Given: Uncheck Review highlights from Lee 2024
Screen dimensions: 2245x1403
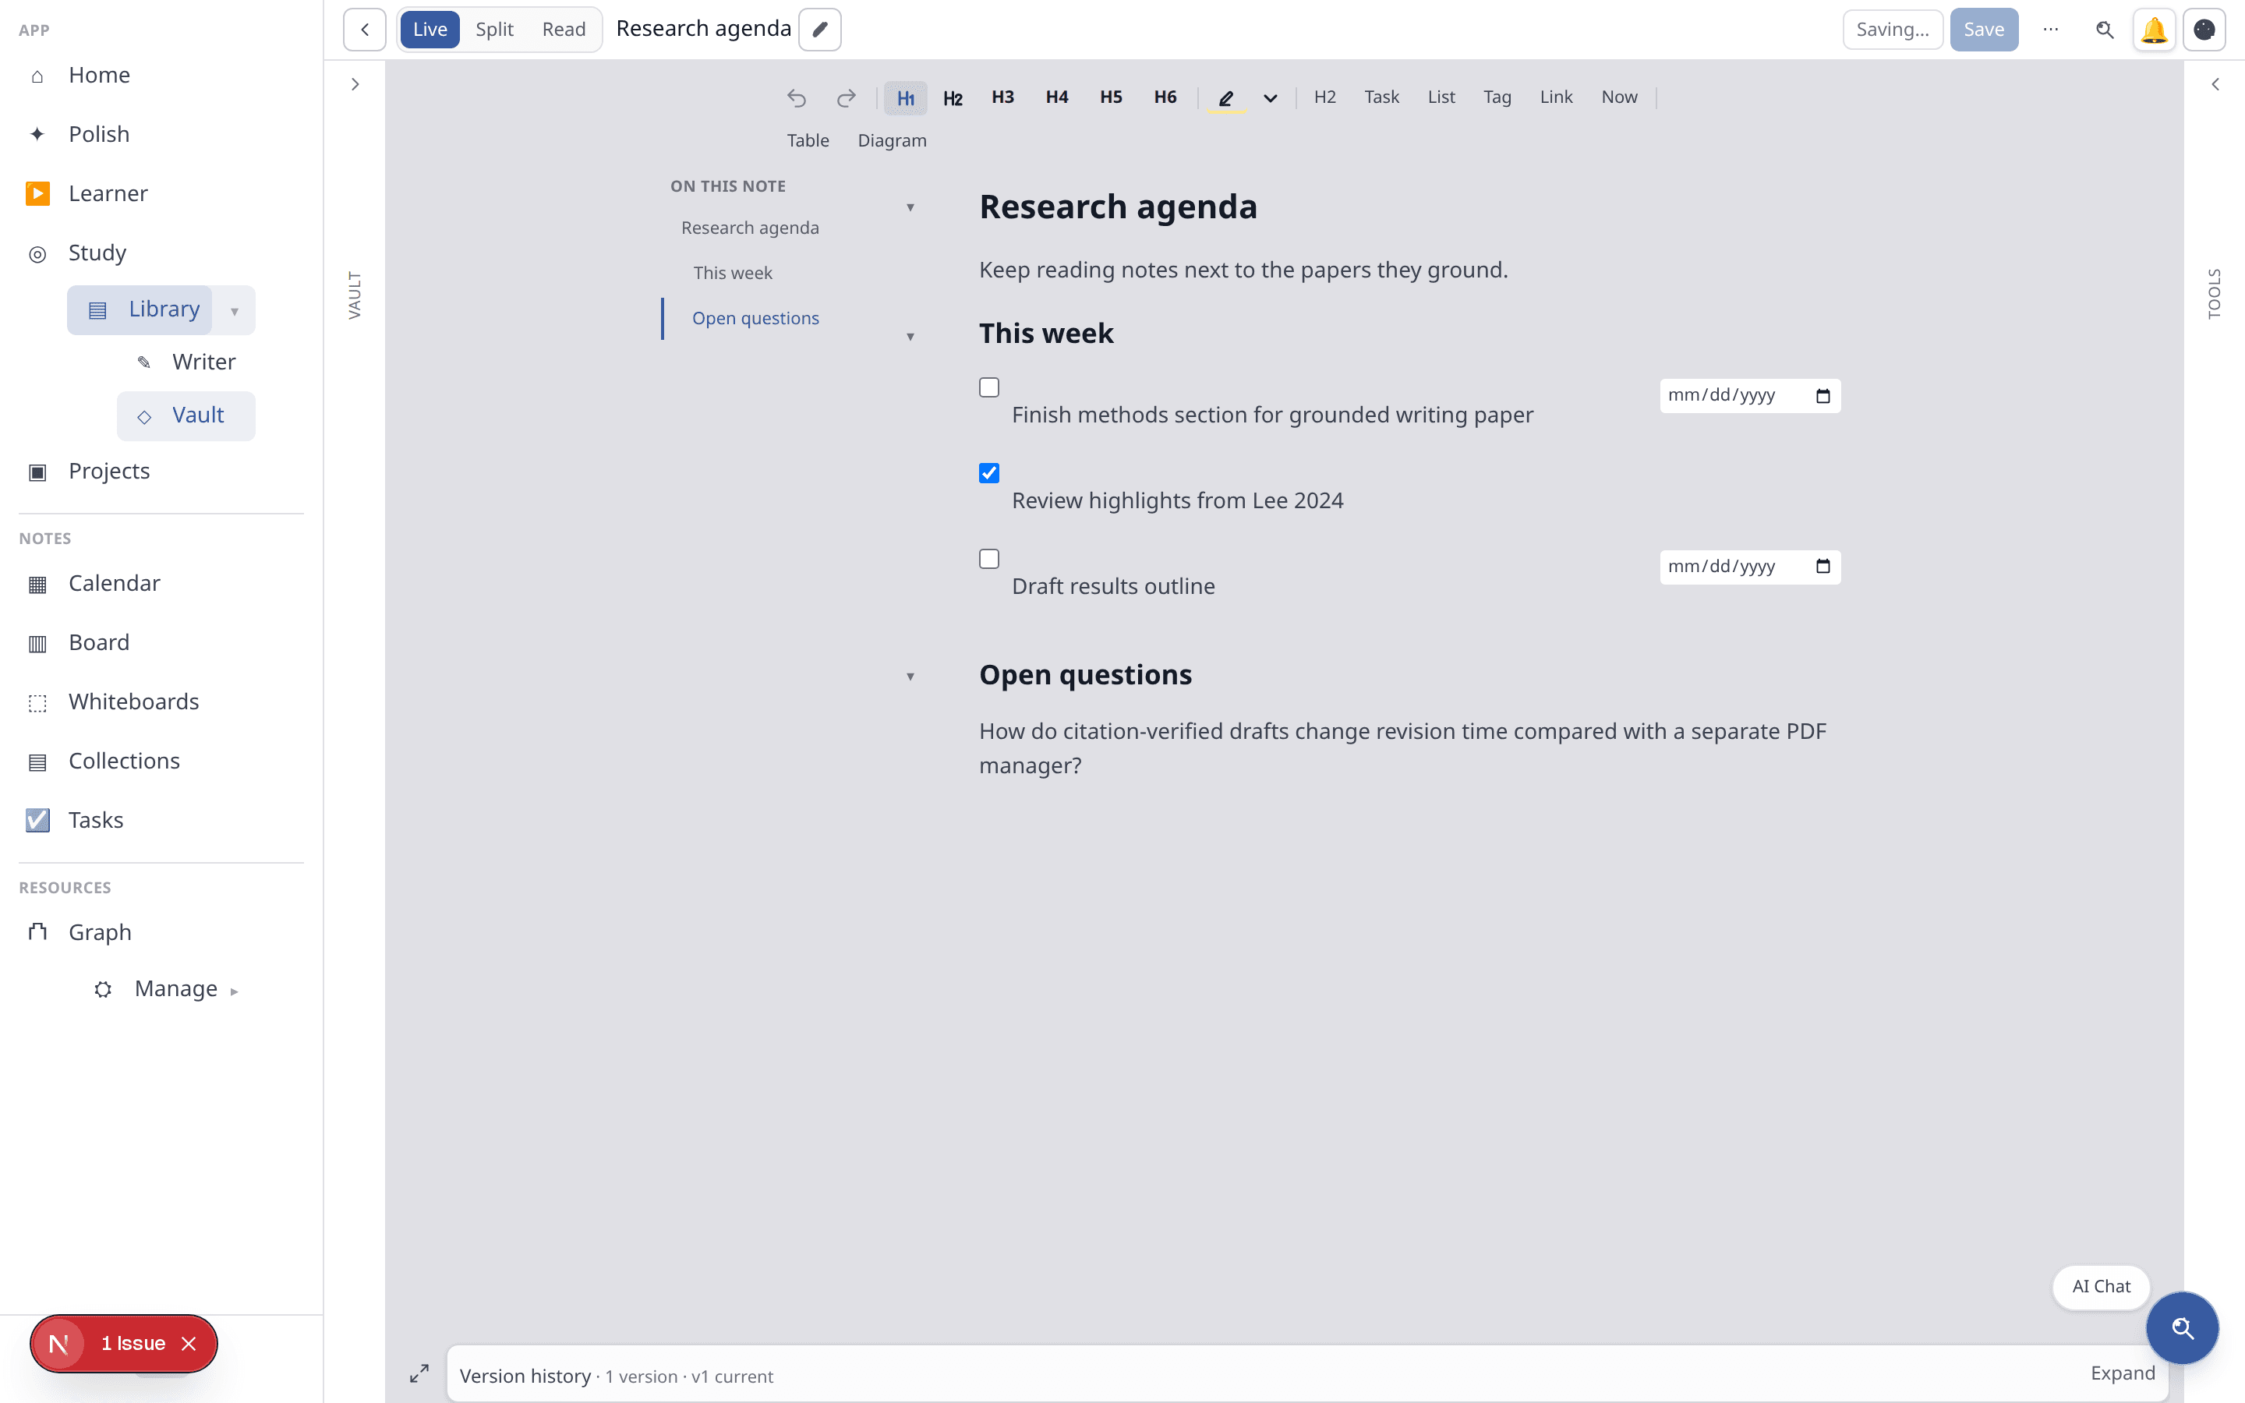Looking at the screenshot, I should click(x=989, y=473).
